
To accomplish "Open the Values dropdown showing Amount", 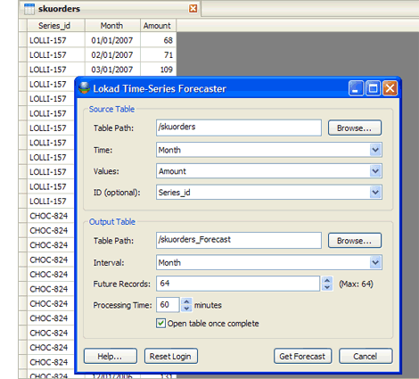I will (x=375, y=171).
